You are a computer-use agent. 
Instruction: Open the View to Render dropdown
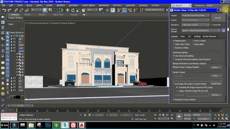(201, 30)
